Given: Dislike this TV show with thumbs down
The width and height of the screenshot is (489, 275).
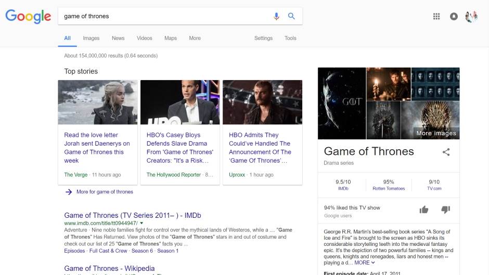Looking at the screenshot, I should (445, 209).
